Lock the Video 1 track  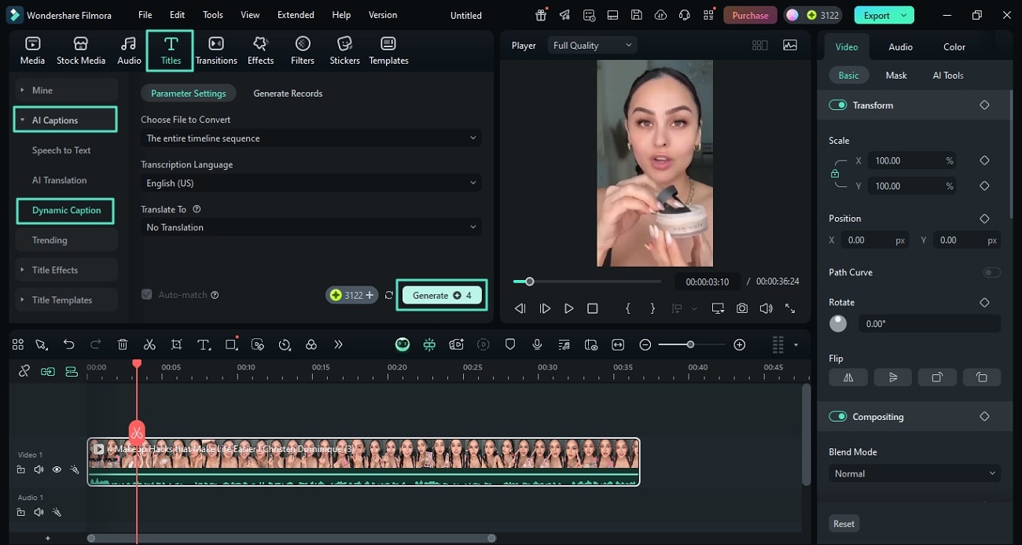tap(21, 470)
